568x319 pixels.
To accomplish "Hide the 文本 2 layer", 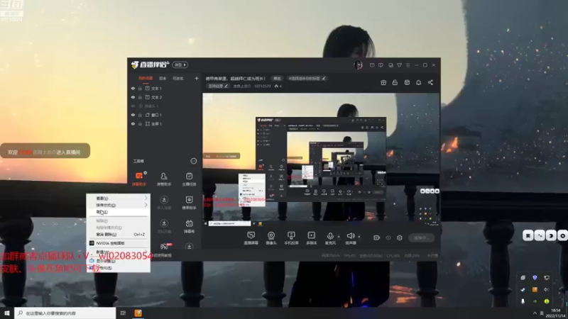I will point(133,97).
